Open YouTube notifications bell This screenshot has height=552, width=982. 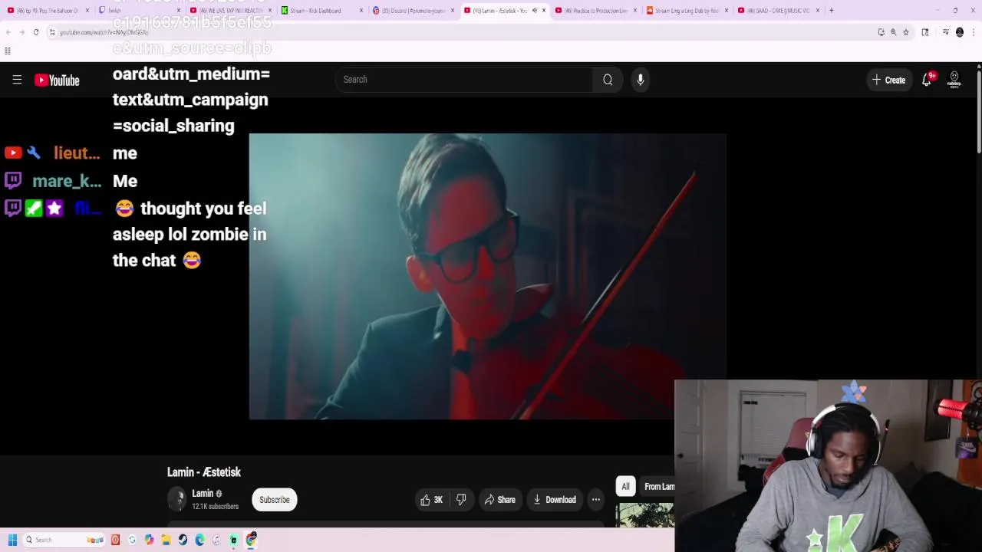pos(927,80)
